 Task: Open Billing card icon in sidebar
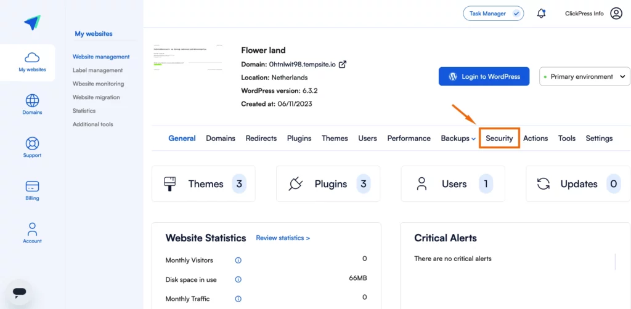point(32,187)
